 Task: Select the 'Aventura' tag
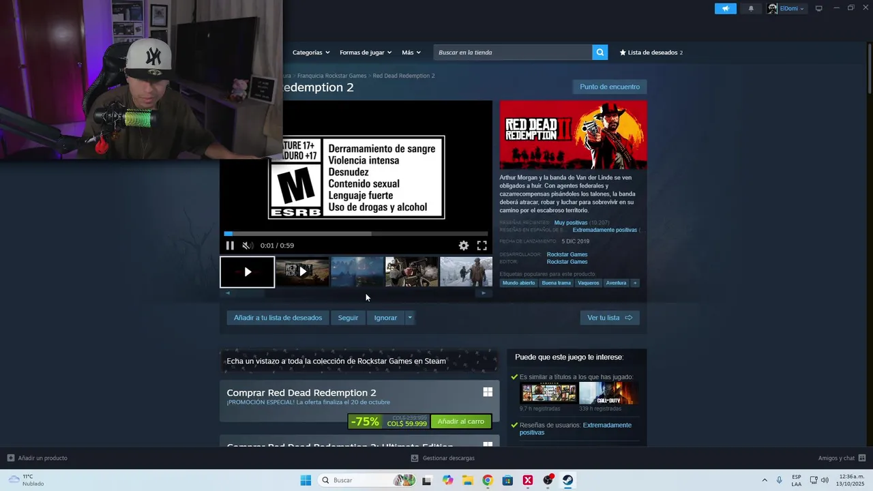click(x=616, y=283)
